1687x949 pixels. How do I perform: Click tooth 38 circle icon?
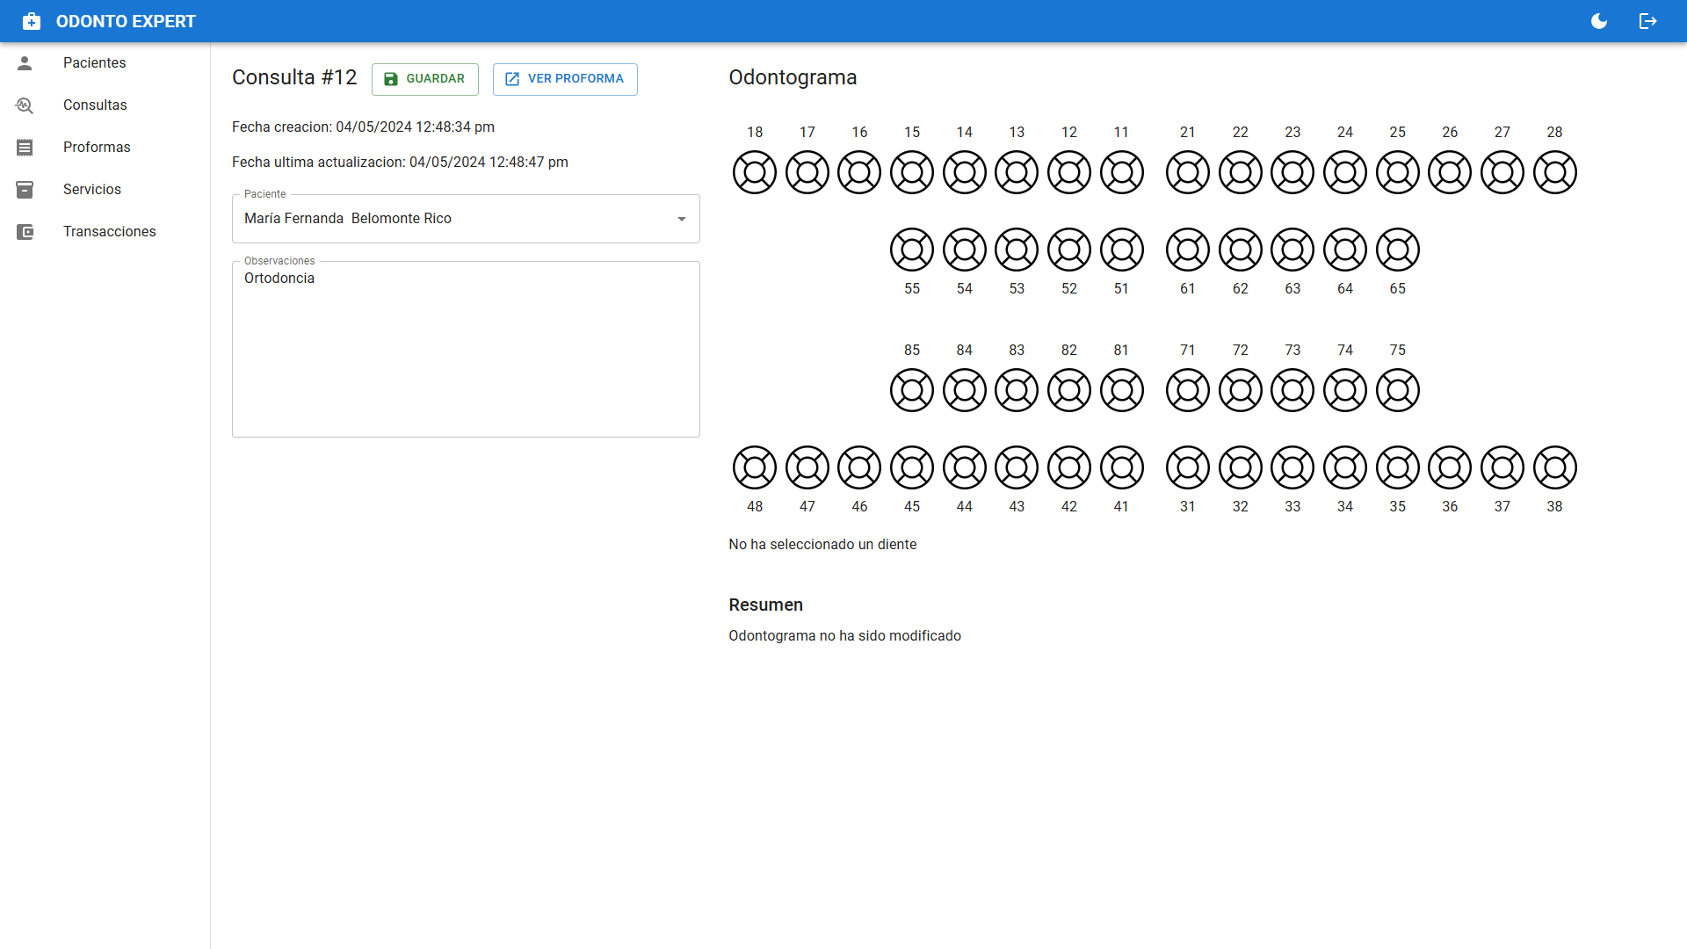pyautogui.click(x=1554, y=467)
